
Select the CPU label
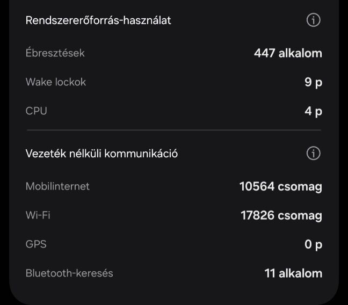[x=37, y=111]
